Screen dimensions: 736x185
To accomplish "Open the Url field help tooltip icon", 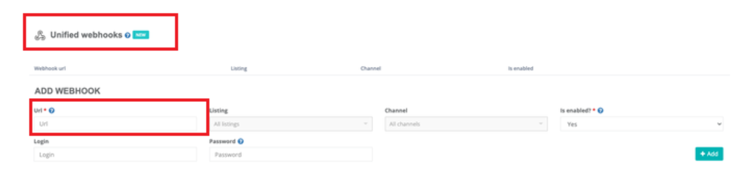I will 52,110.
